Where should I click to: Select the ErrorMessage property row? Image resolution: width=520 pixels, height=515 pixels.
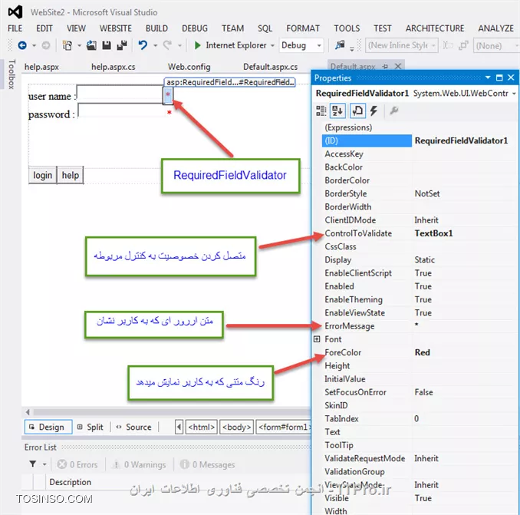click(419, 326)
